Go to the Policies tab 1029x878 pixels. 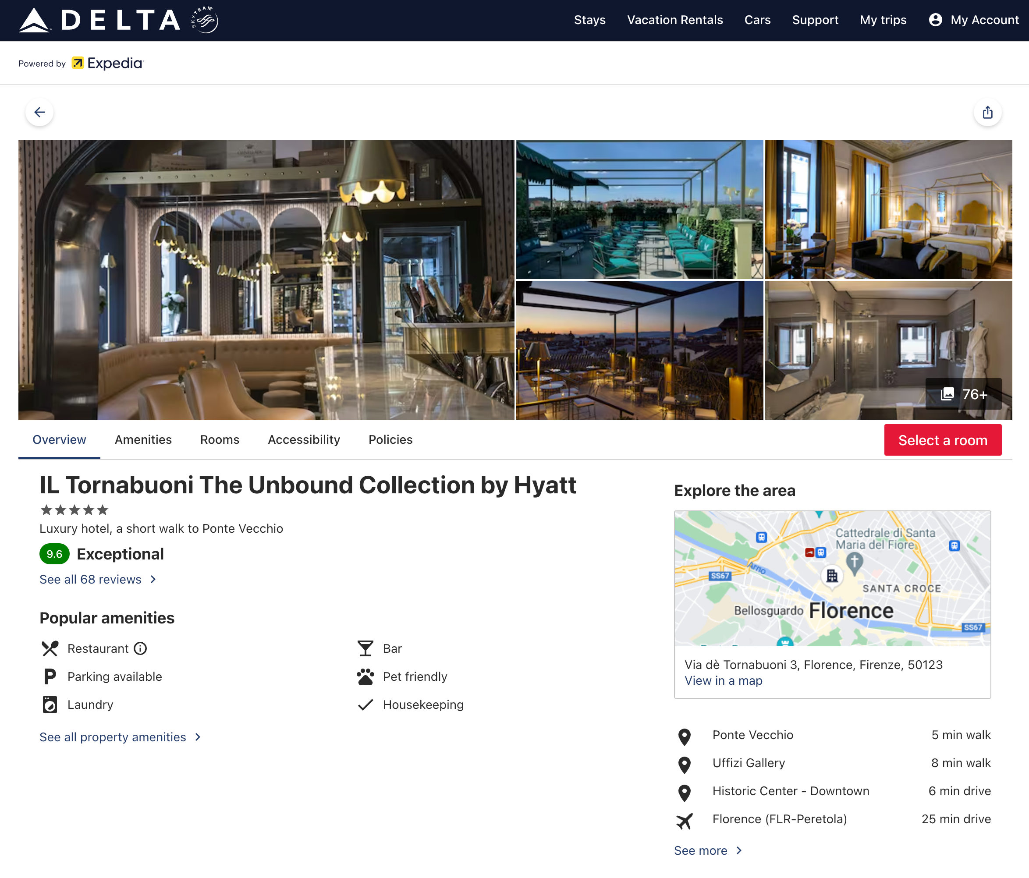coord(390,440)
